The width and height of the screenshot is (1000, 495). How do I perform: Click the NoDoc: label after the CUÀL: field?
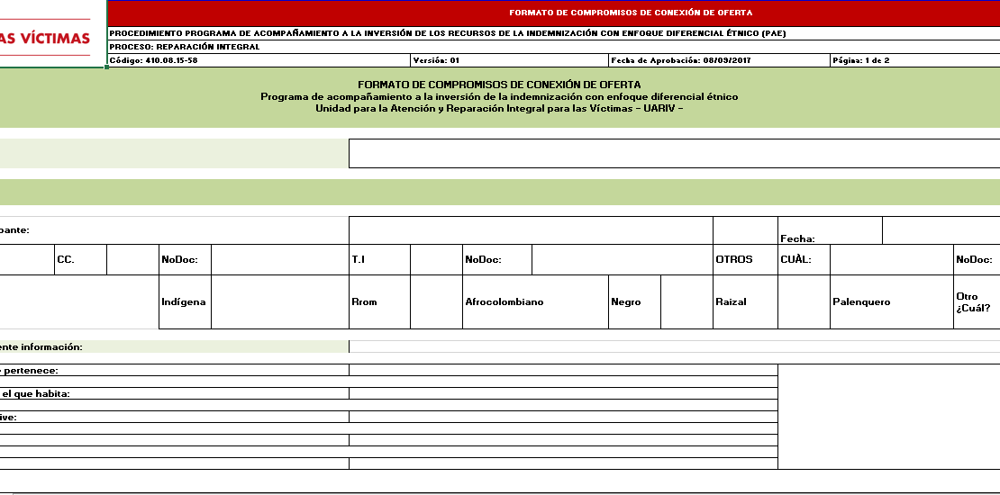977,260
